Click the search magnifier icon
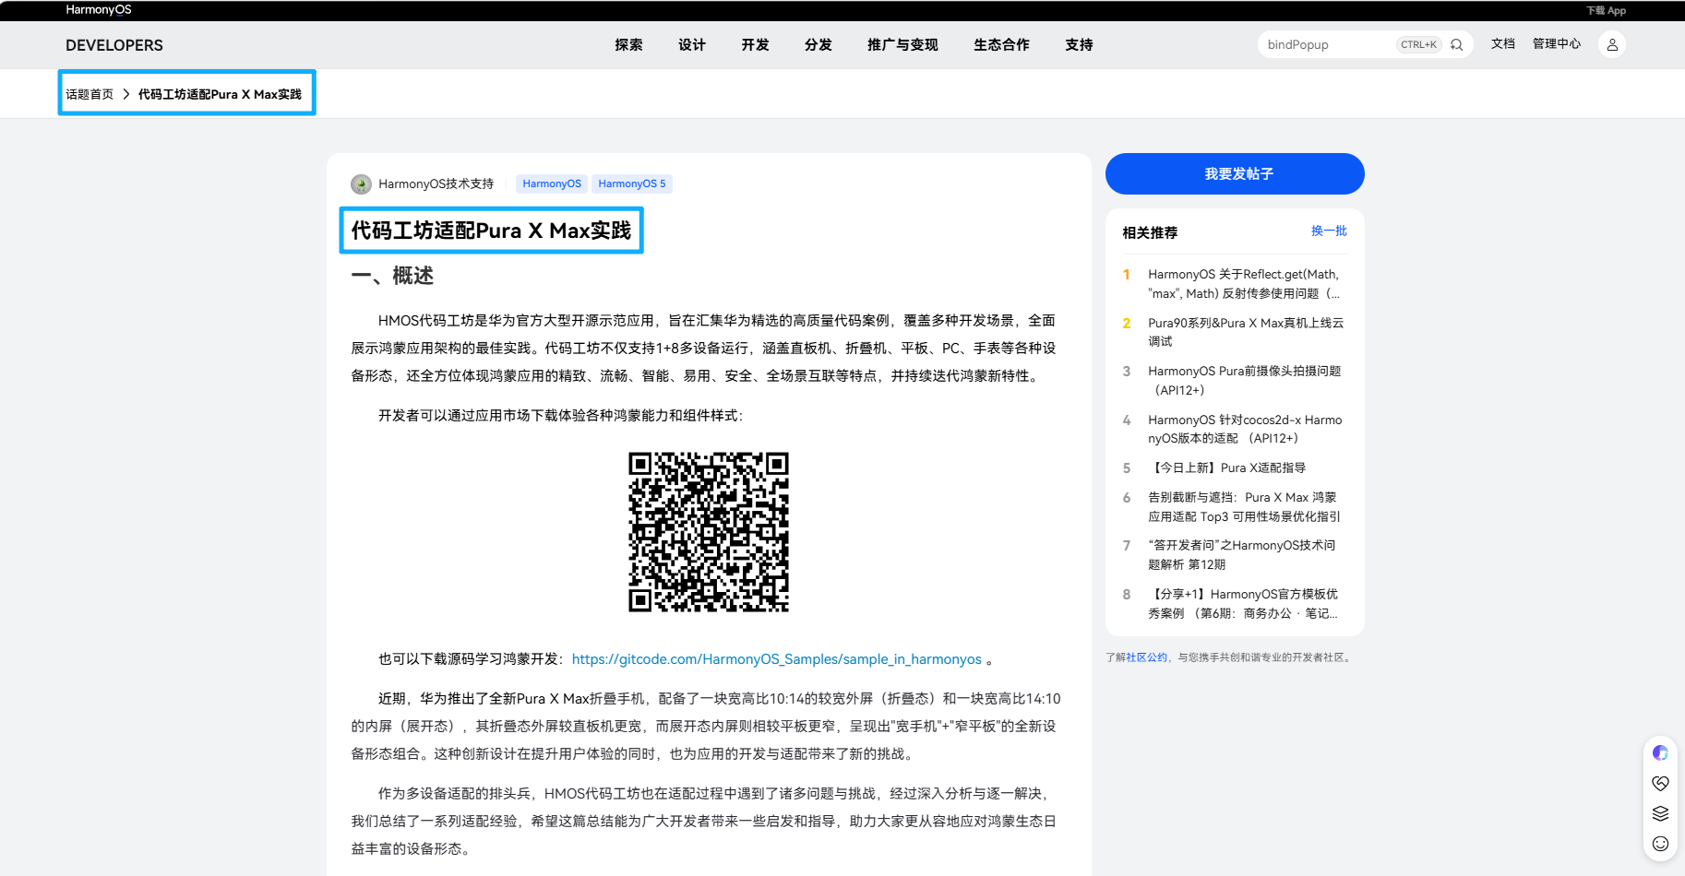The height and width of the screenshot is (876, 1685). (1457, 43)
